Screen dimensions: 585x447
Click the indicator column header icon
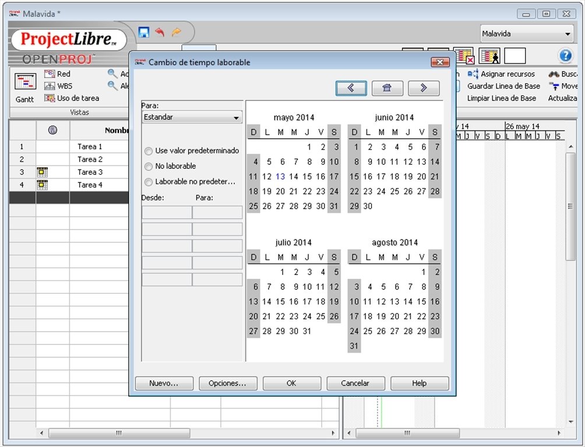(52, 130)
